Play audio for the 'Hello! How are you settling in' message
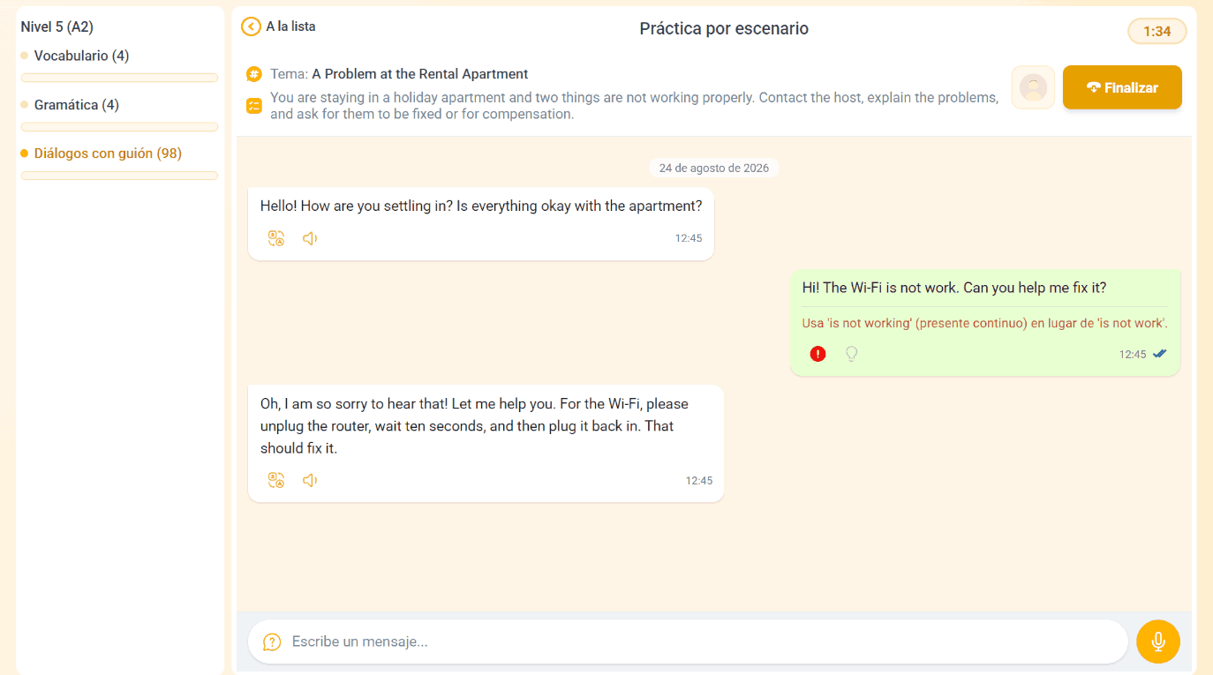Viewport: 1213px width, 675px height. point(310,238)
